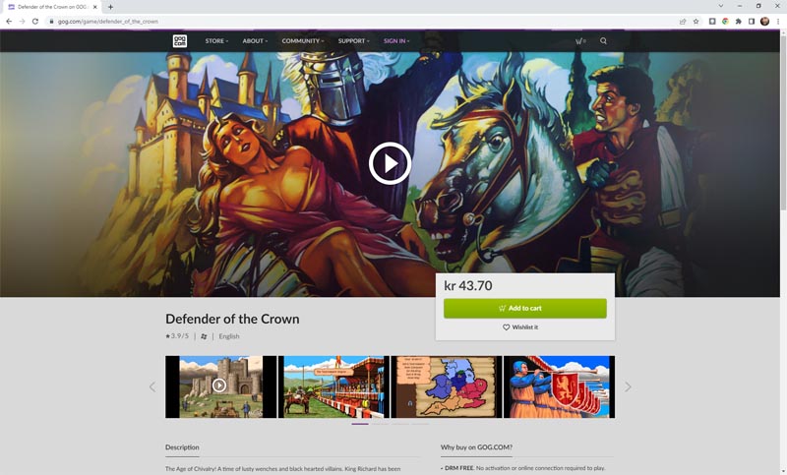This screenshot has width=787, height=475.
Task: Open the England map screenshot thumbnail
Action: point(447,386)
